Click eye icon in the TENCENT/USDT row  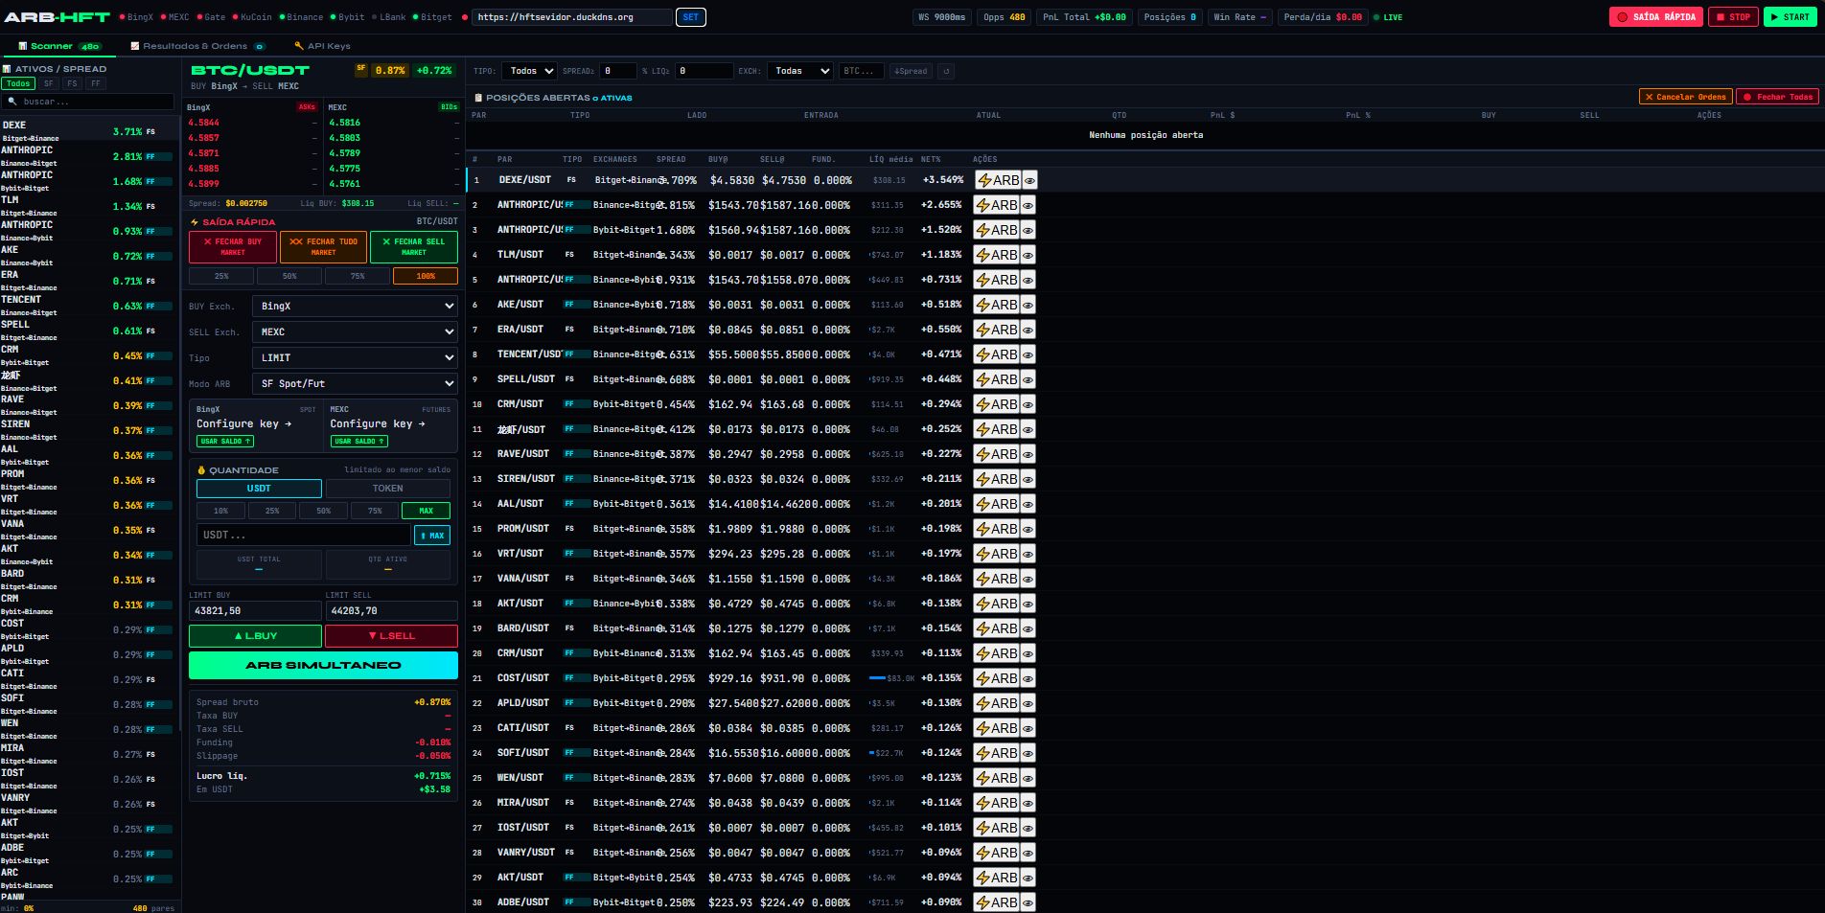(1028, 354)
